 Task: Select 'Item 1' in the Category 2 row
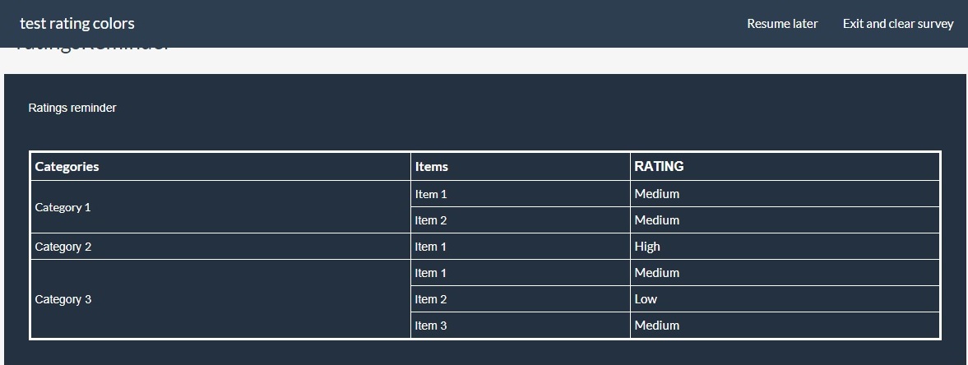[x=431, y=247]
